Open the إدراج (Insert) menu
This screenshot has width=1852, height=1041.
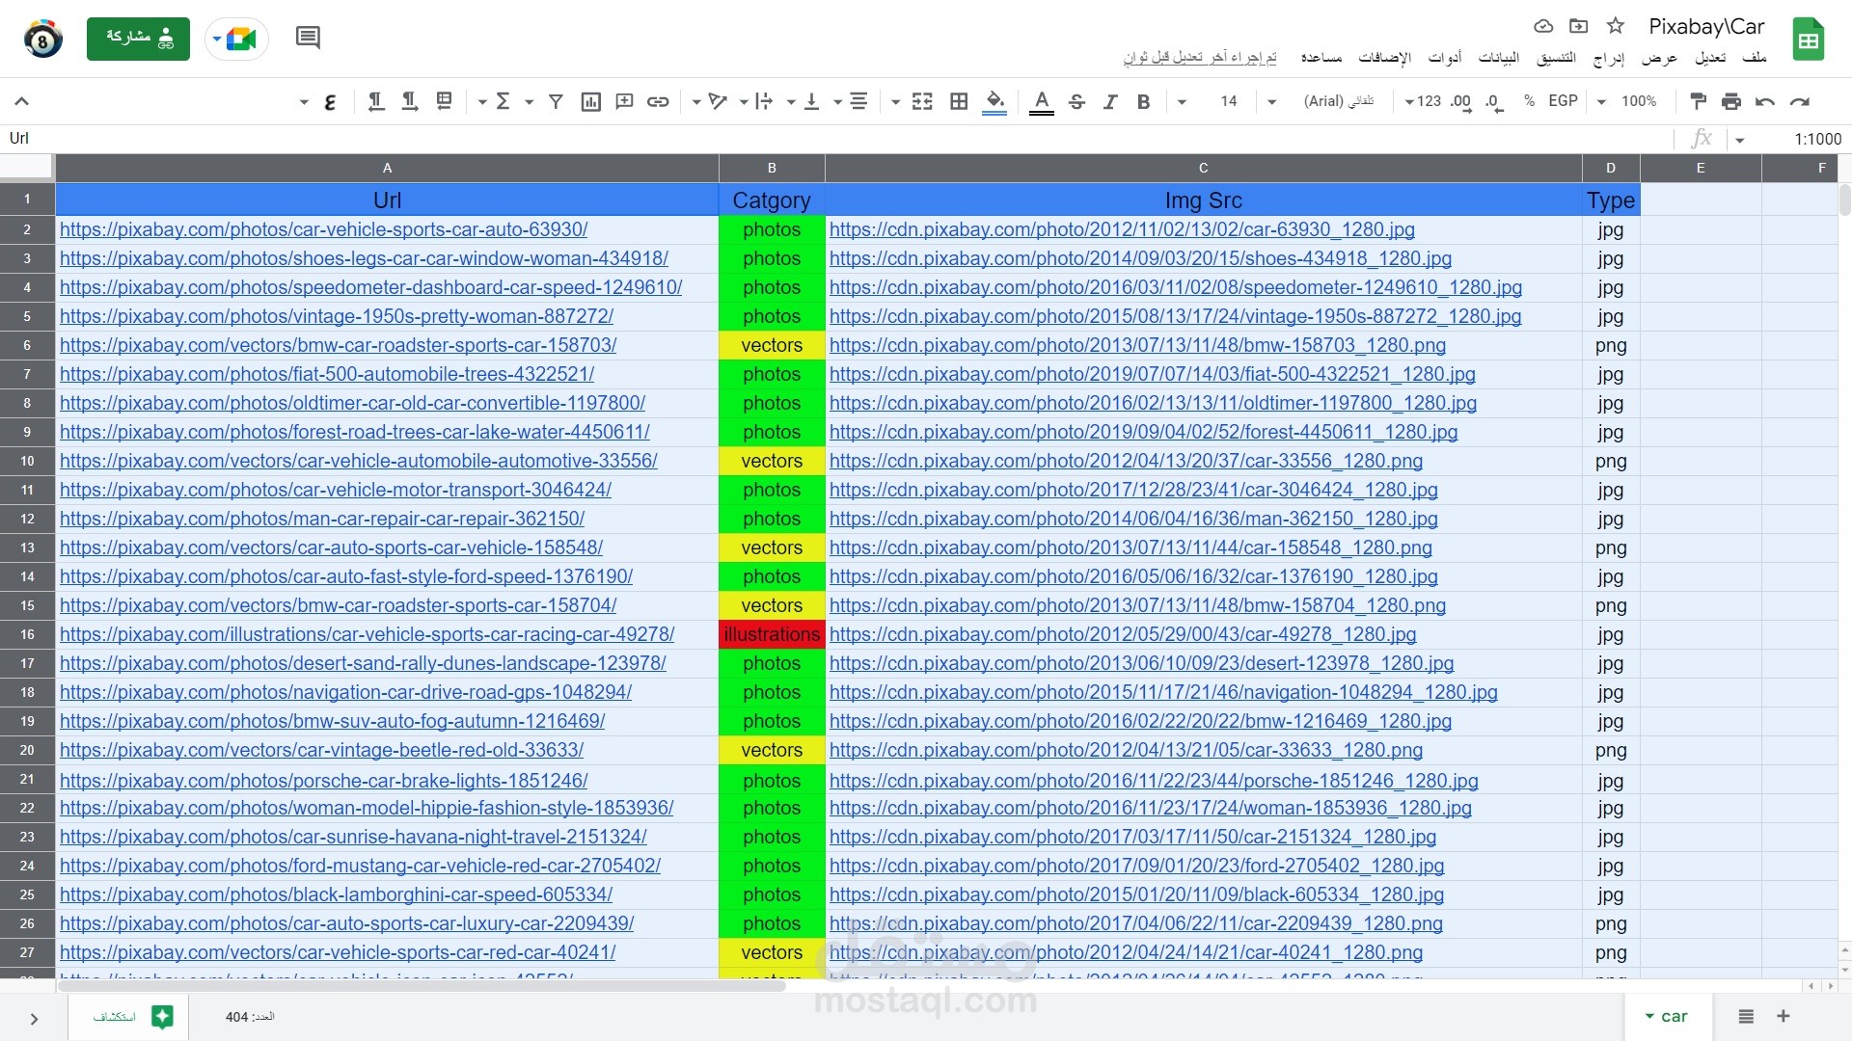point(1608,58)
